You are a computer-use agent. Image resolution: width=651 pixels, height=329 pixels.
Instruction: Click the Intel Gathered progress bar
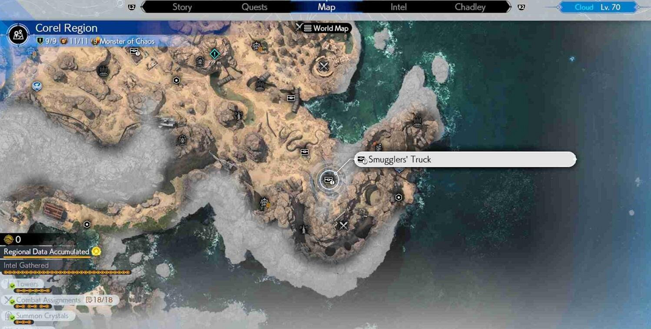point(66,273)
